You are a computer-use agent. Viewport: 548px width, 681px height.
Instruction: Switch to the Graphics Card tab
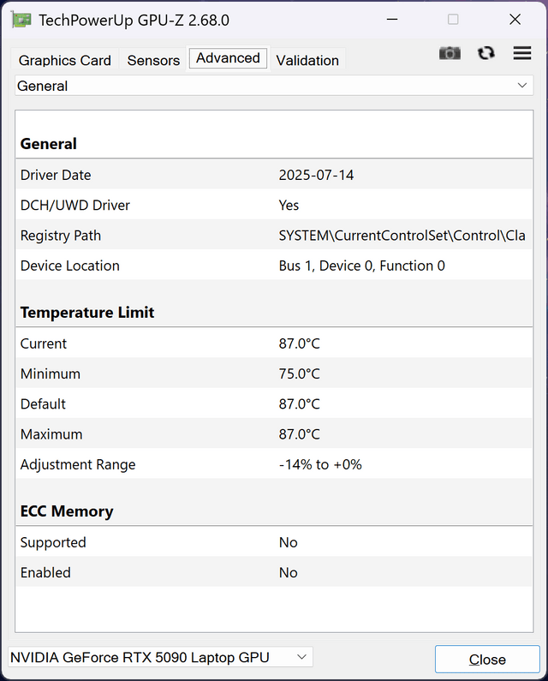click(65, 60)
